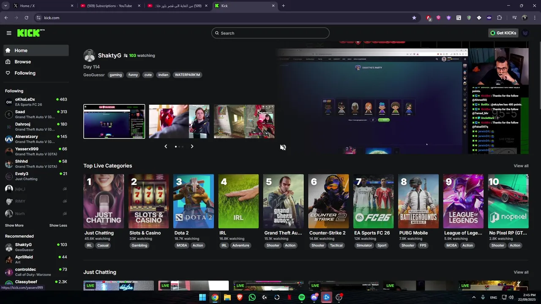Image resolution: width=541 pixels, height=304 pixels.
Task: Open Chrome from the taskbar
Action: [215, 297]
